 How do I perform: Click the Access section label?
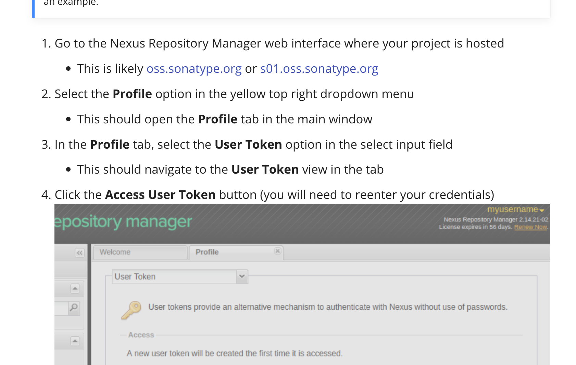[x=141, y=335]
